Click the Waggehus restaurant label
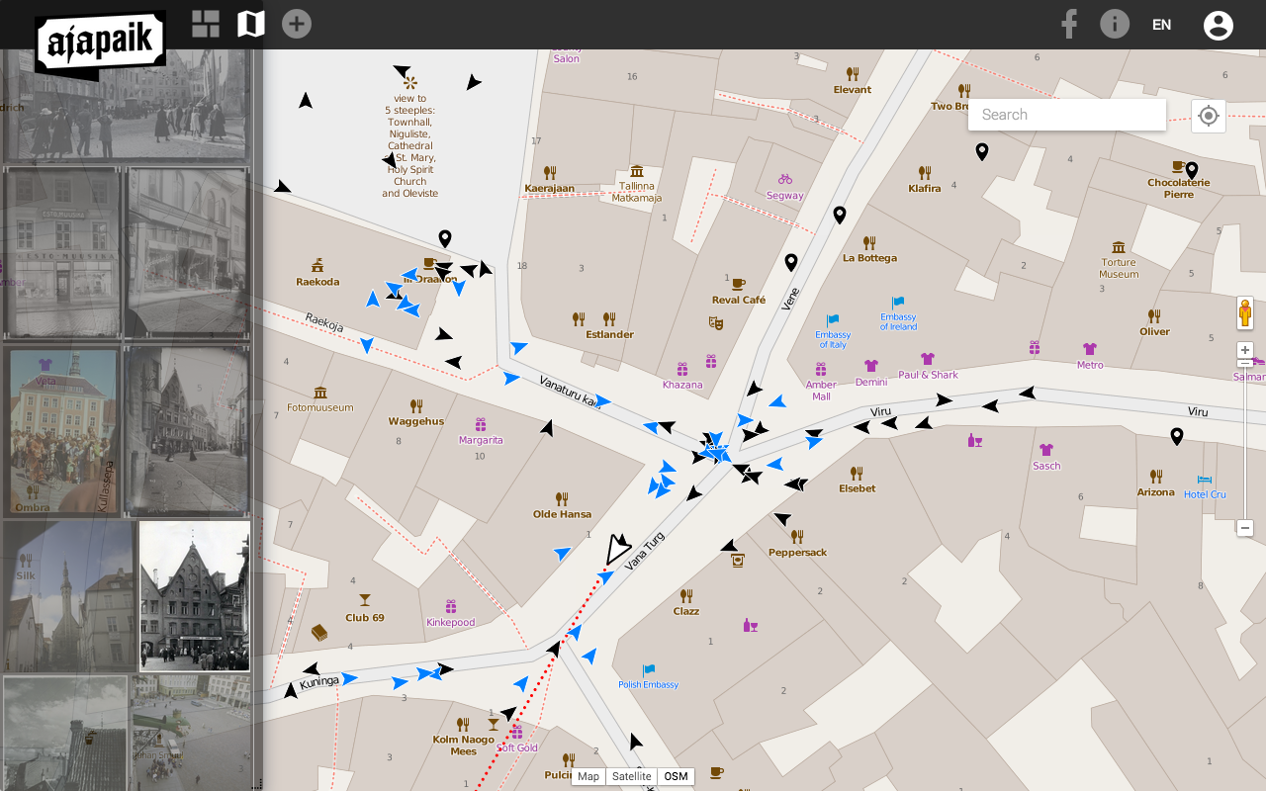Viewport: 1266px width, 791px height. tap(415, 421)
